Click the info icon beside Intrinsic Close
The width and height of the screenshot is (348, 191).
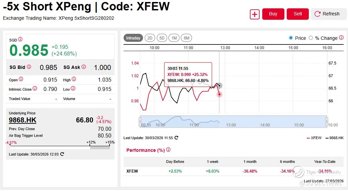click(x=35, y=89)
